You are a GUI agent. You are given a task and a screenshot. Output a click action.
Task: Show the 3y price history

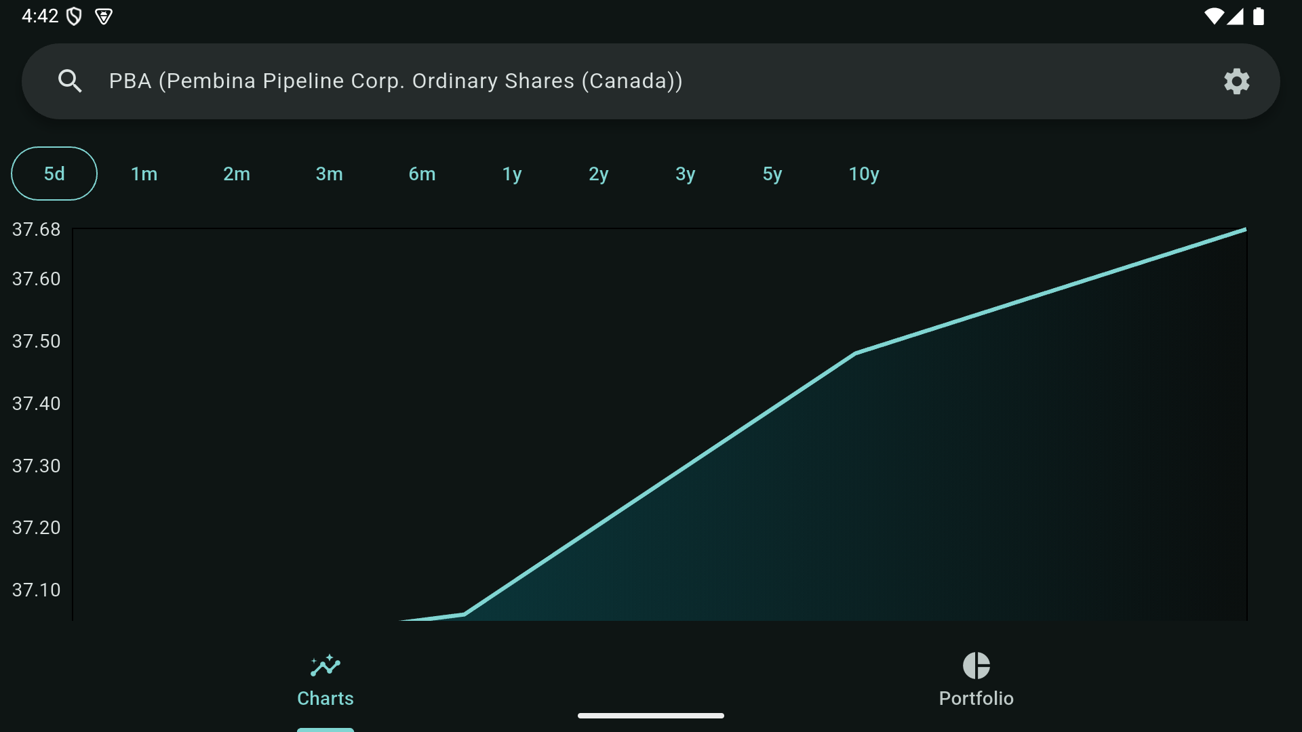(685, 174)
